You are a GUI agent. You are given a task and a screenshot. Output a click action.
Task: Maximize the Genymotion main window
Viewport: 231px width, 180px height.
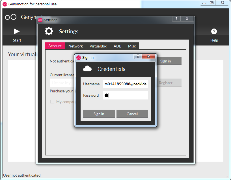pos(212,3)
